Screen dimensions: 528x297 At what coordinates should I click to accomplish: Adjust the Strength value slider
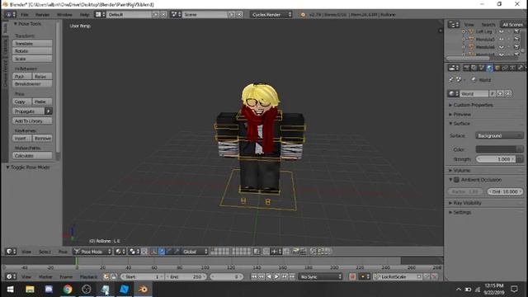[496, 159]
